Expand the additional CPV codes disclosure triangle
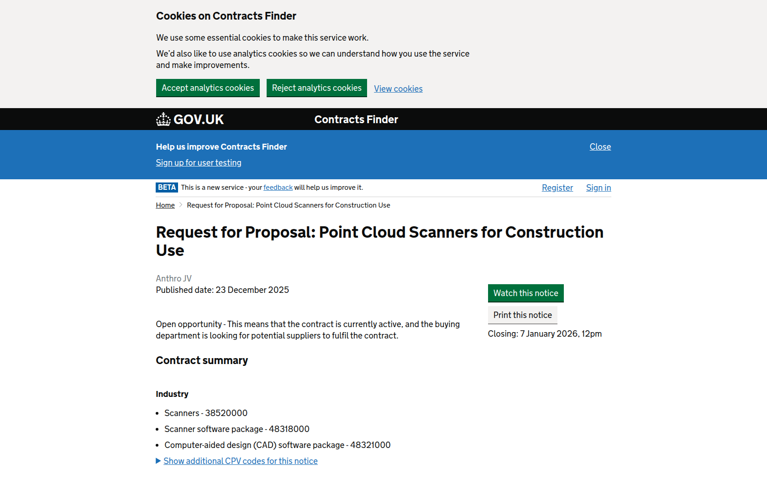This screenshot has height=479, width=767. (x=158, y=461)
